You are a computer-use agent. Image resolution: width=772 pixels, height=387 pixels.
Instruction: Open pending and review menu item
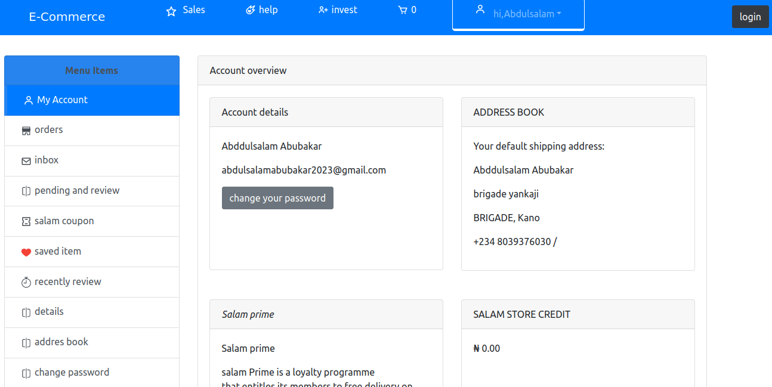tap(92, 191)
